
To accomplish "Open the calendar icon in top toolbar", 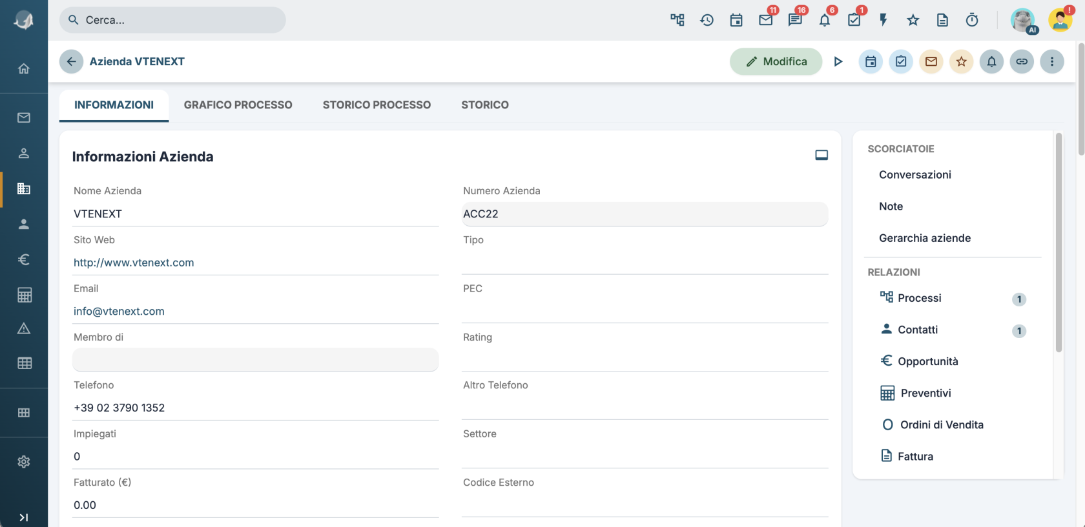I will coord(736,20).
